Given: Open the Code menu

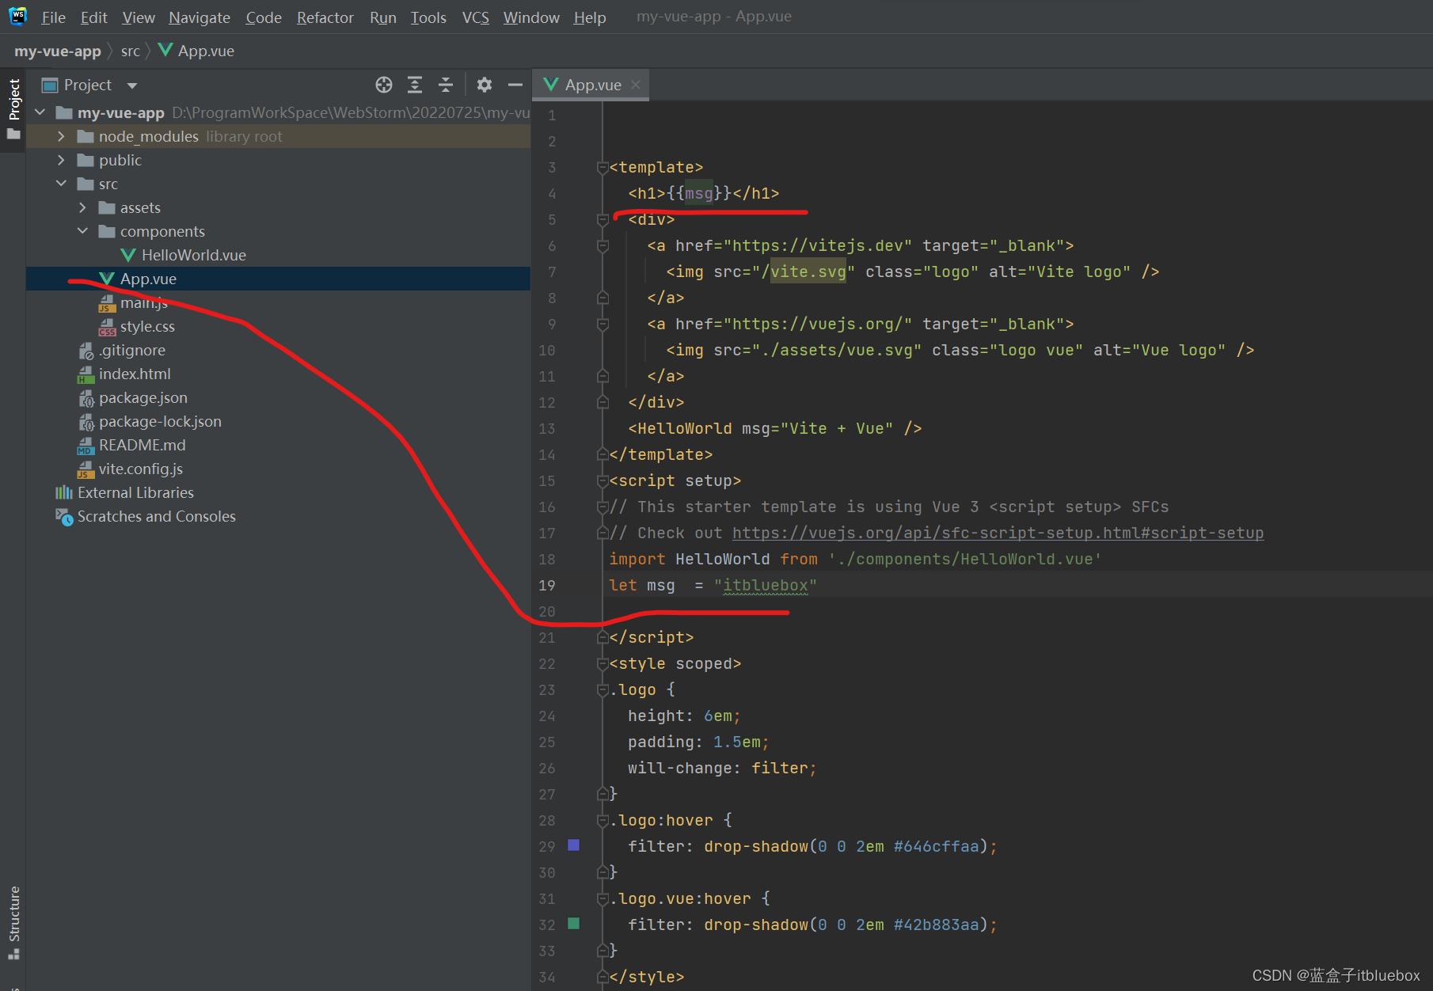Looking at the screenshot, I should (x=264, y=17).
